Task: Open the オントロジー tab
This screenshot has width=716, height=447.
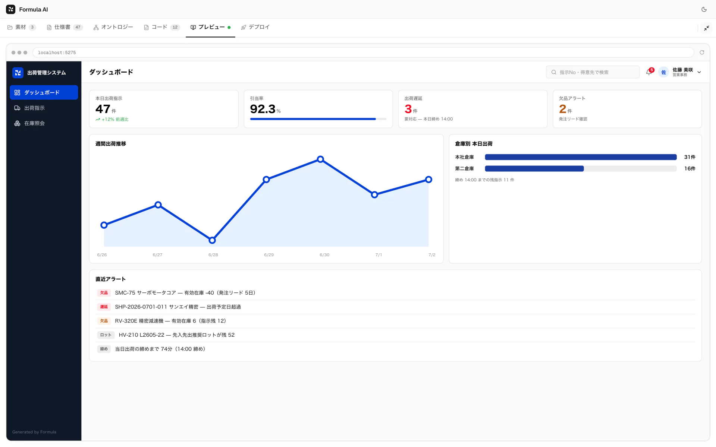Action: click(113, 27)
